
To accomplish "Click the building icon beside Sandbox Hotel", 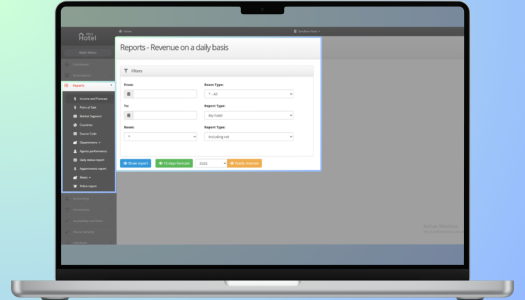I will (295, 31).
